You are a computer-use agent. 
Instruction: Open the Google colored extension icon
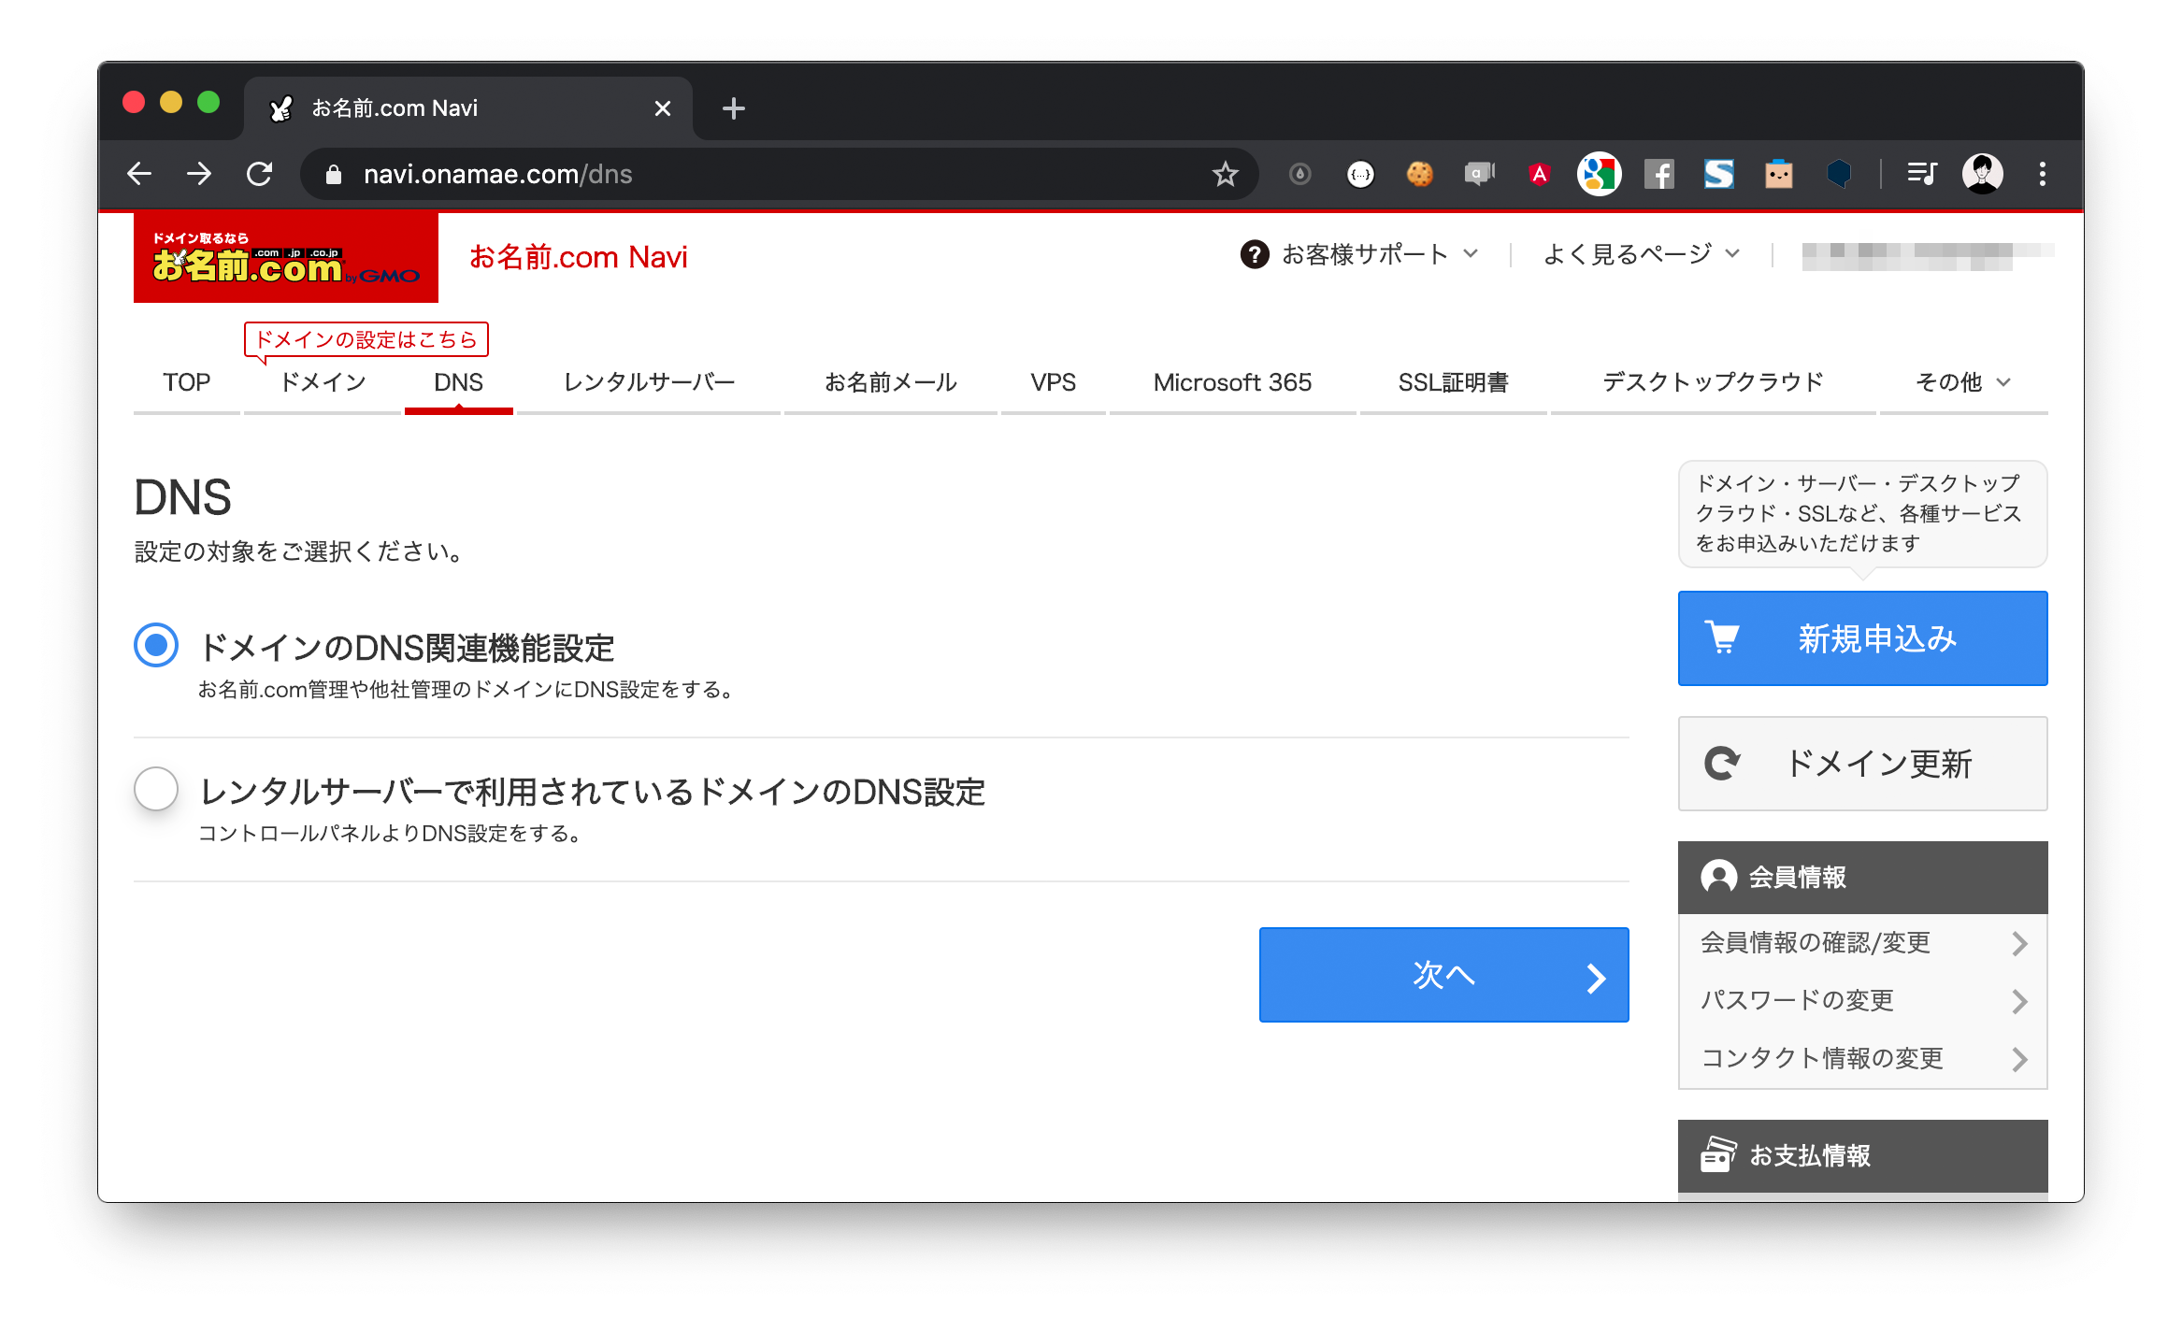[1599, 174]
